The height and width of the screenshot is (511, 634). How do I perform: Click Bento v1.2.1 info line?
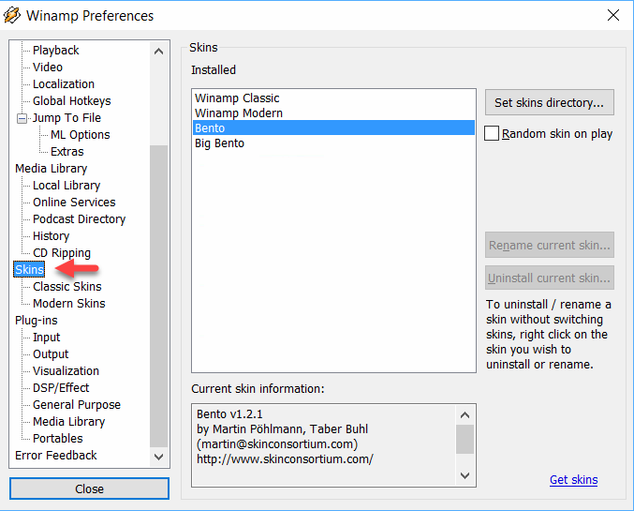pyautogui.click(x=229, y=414)
